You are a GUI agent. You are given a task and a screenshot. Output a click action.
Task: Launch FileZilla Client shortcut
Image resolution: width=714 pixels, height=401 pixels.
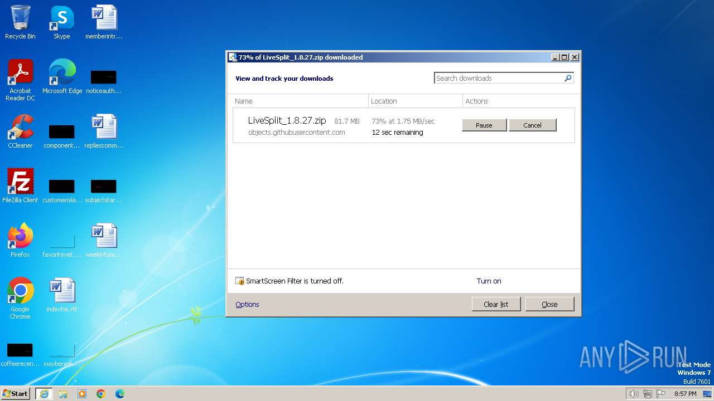pos(20,186)
